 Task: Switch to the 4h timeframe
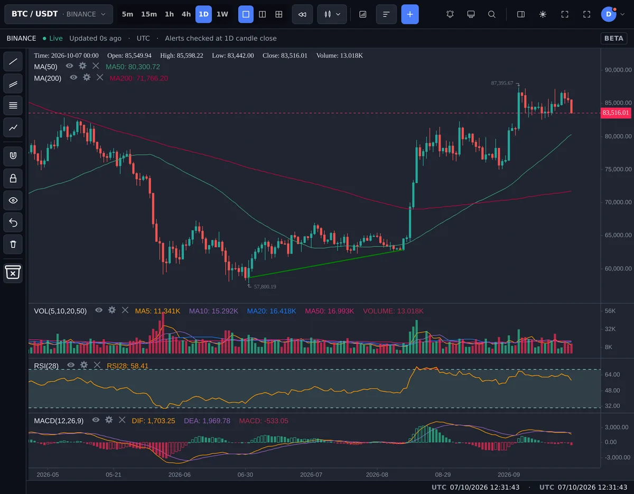186,14
